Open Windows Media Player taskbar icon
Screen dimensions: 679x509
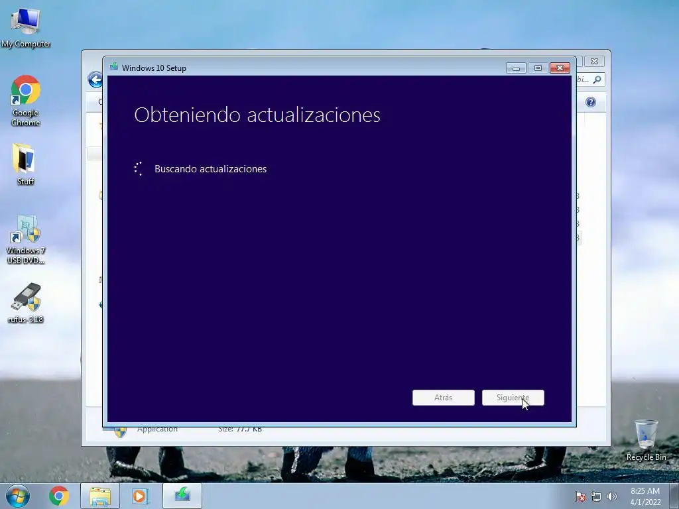140,496
